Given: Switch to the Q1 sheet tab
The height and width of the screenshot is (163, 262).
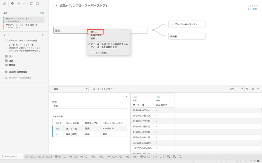Looking at the screenshot, I should (26, 157).
